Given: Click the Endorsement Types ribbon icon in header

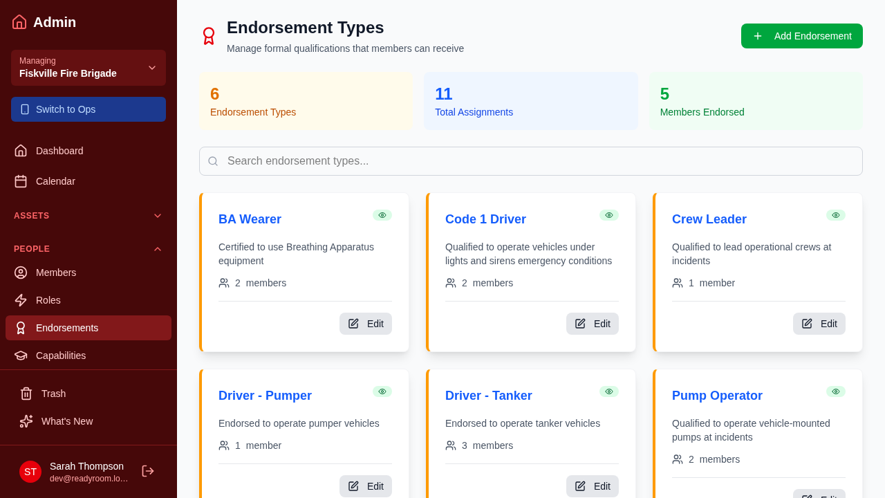Looking at the screenshot, I should pos(209,36).
